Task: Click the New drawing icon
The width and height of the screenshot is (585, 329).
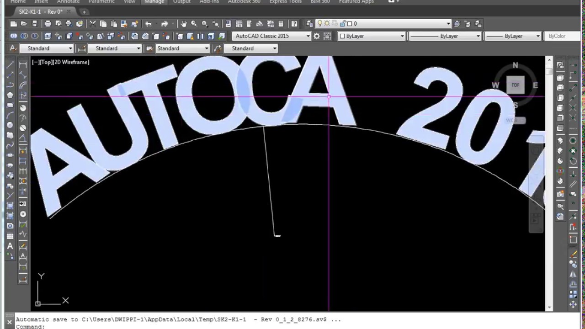Action: pos(14,24)
